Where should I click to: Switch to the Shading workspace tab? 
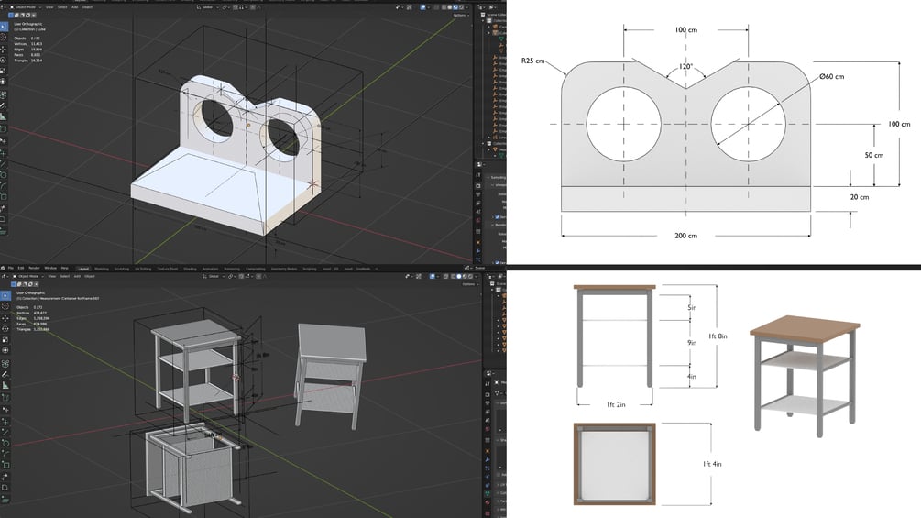click(190, 269)
